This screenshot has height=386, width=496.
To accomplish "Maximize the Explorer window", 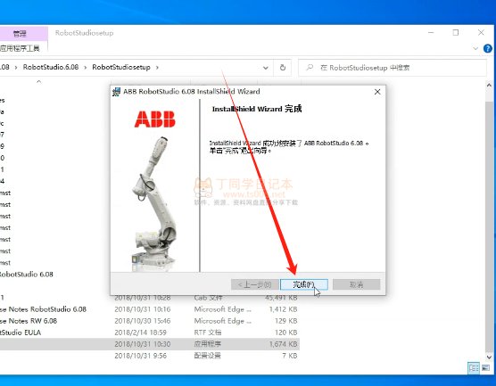I will point(456,33).
